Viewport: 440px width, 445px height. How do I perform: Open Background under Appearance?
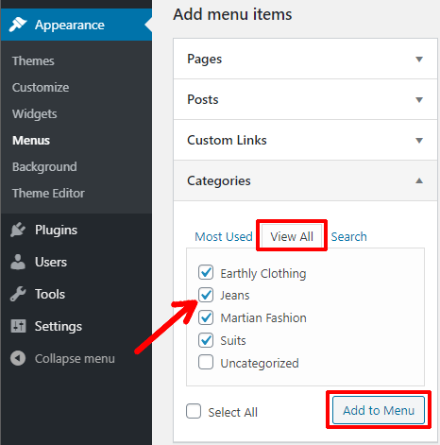[44, 166]
